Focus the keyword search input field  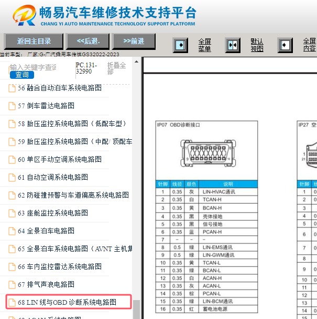[33, 67]
